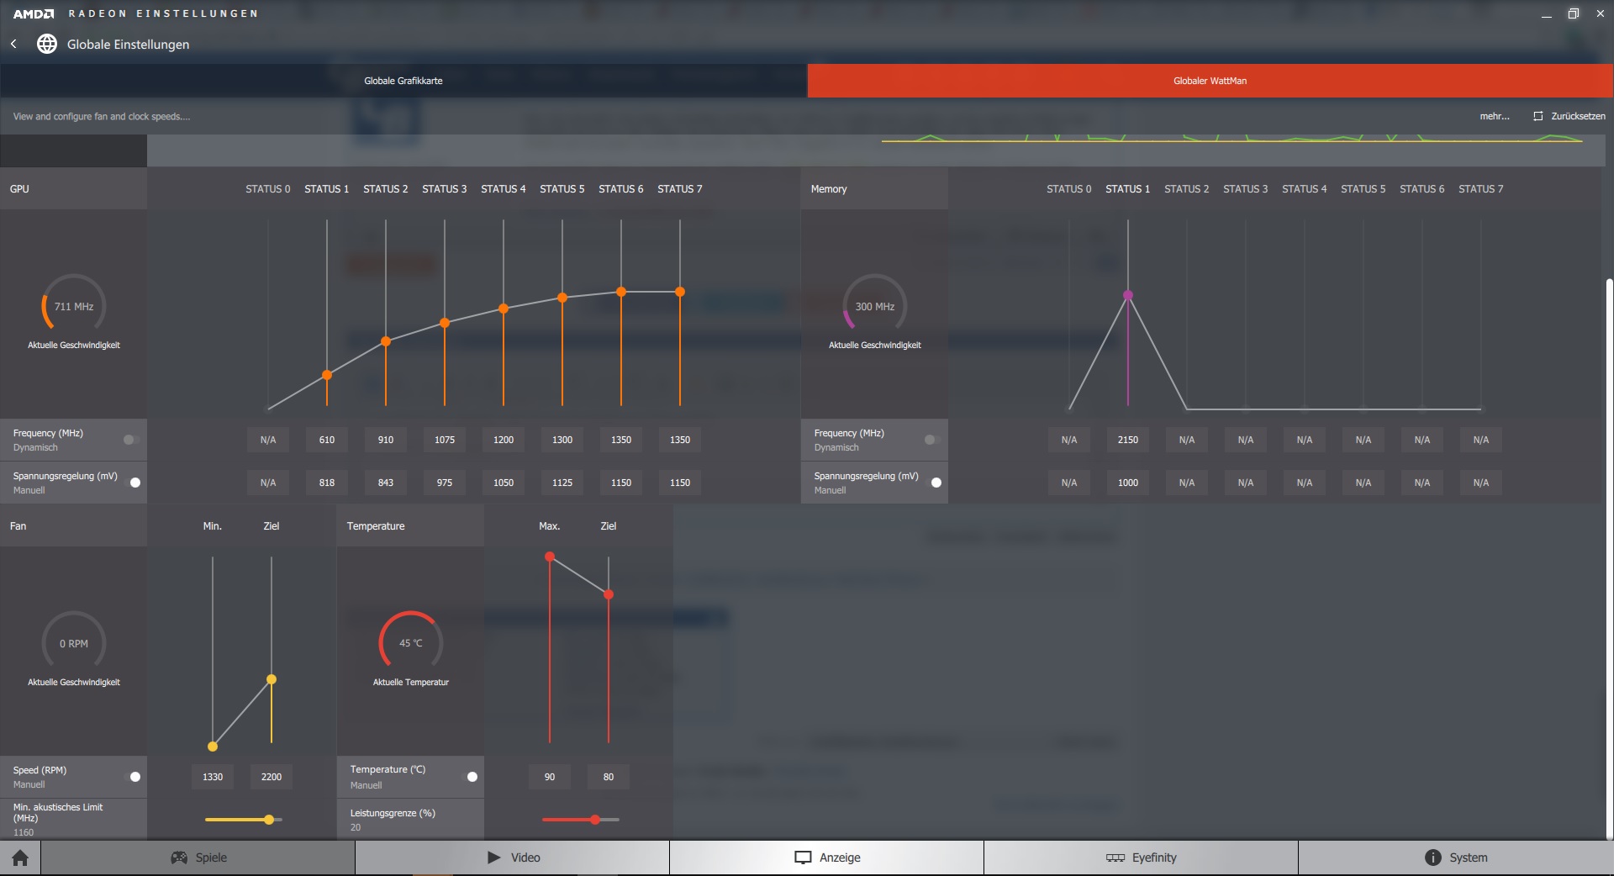Click Memory Status 1 voltage field 1000
The image size is (1619, 876).
(1128, 483)
